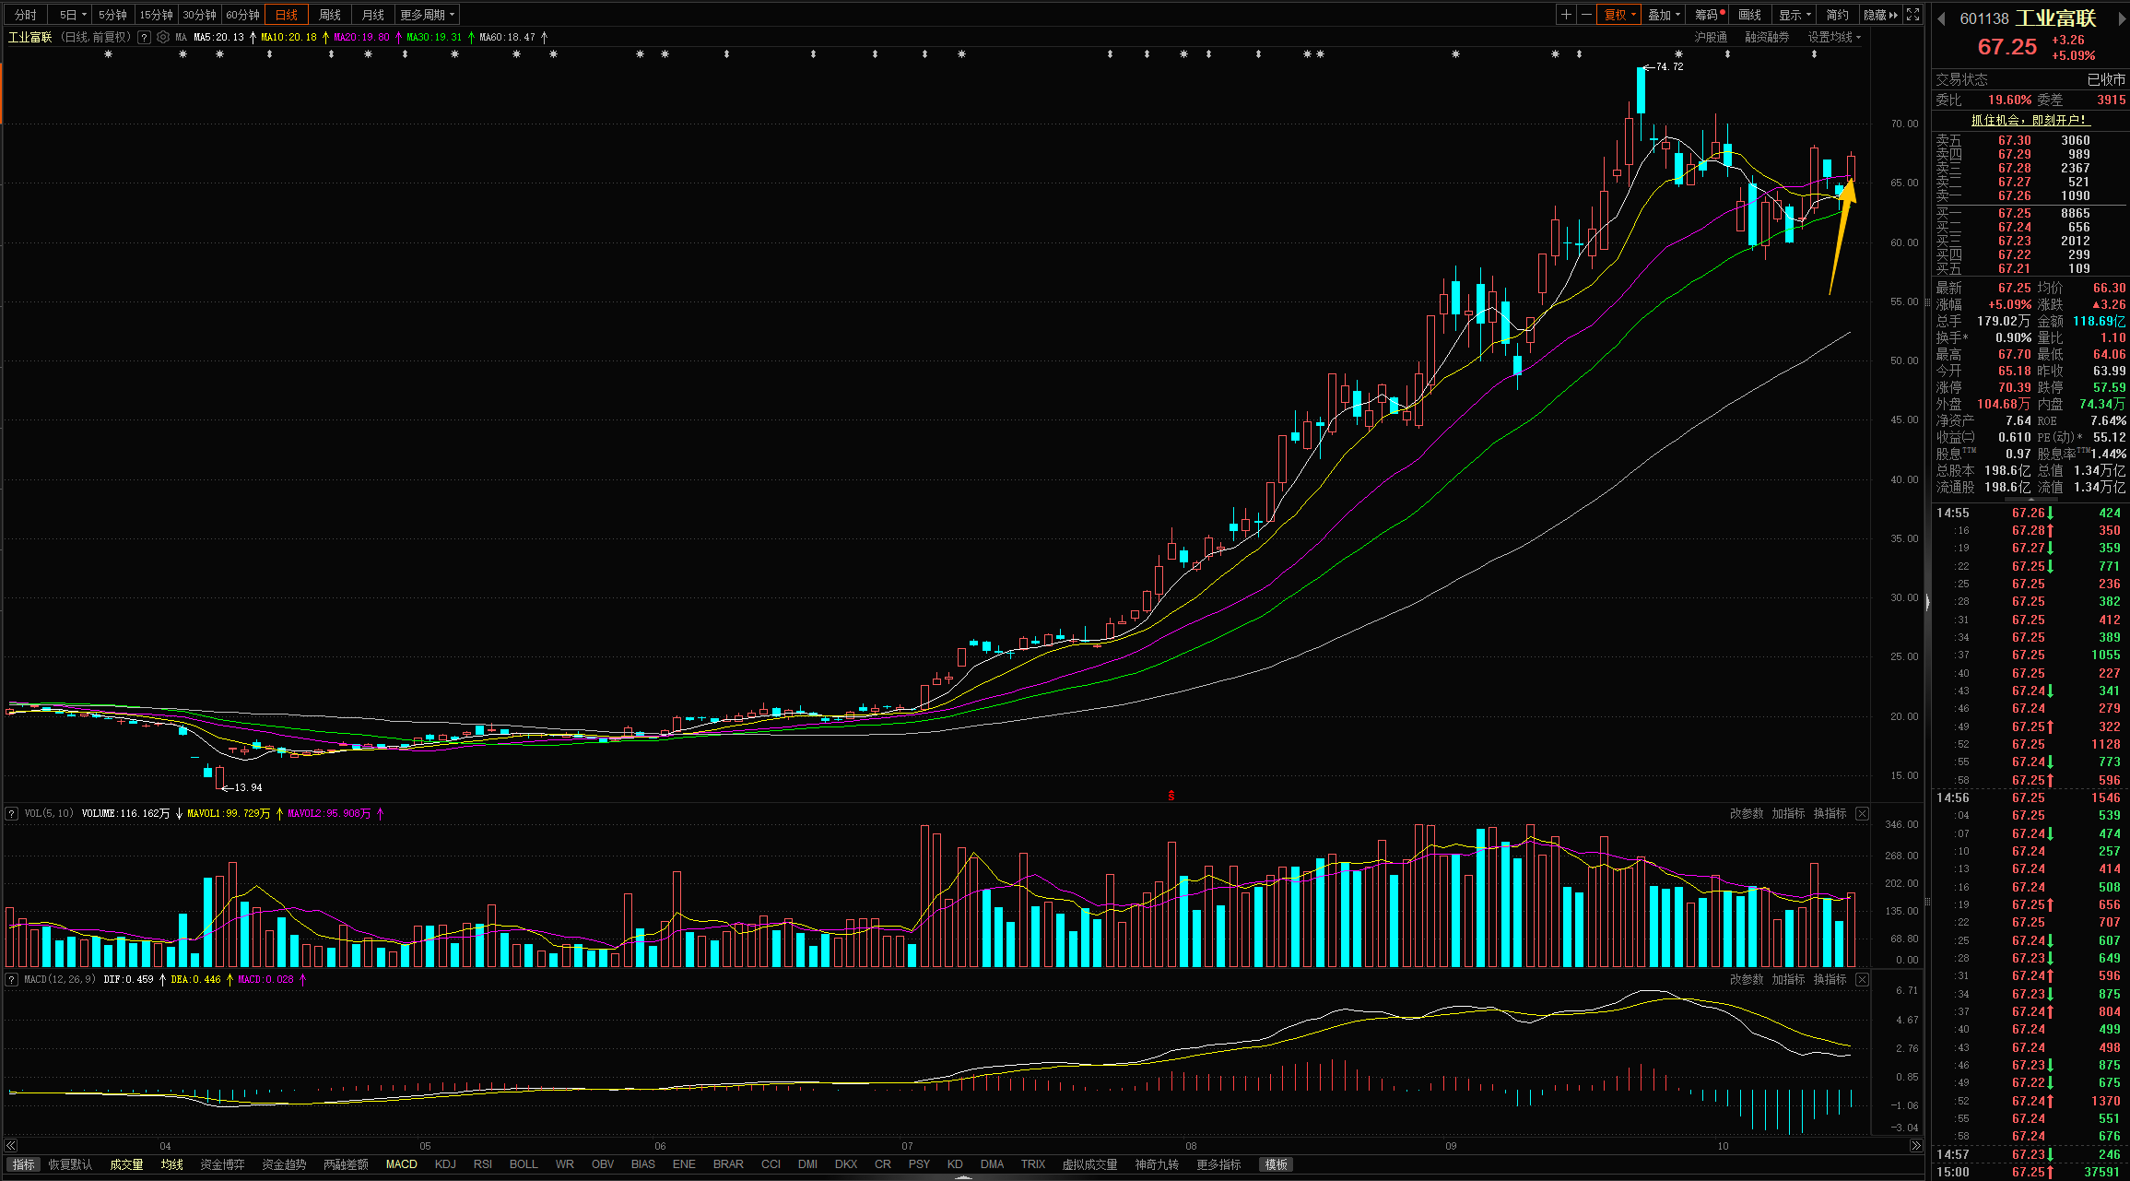
Task: Go to previous stock arrow
Action: pos(1941,18)
